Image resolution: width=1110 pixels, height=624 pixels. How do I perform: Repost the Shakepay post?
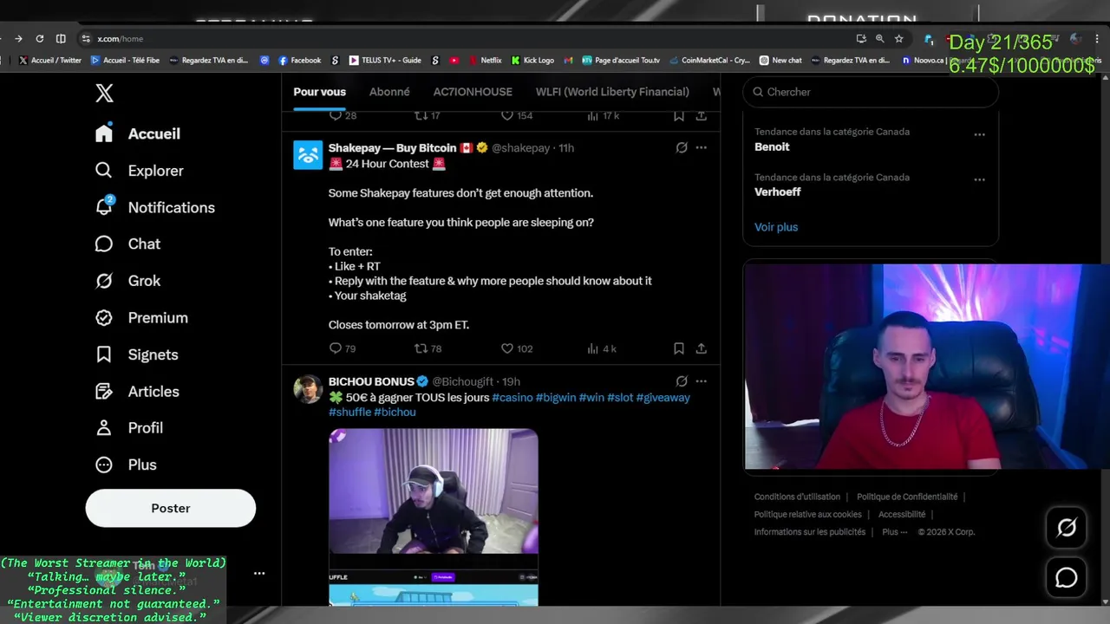[421, 348]
